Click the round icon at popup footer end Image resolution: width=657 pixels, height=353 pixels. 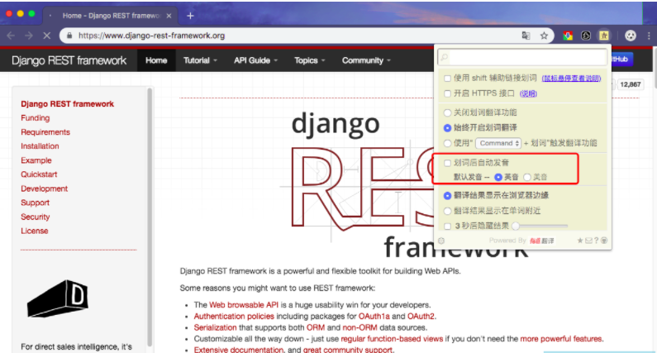pos(604,241)
